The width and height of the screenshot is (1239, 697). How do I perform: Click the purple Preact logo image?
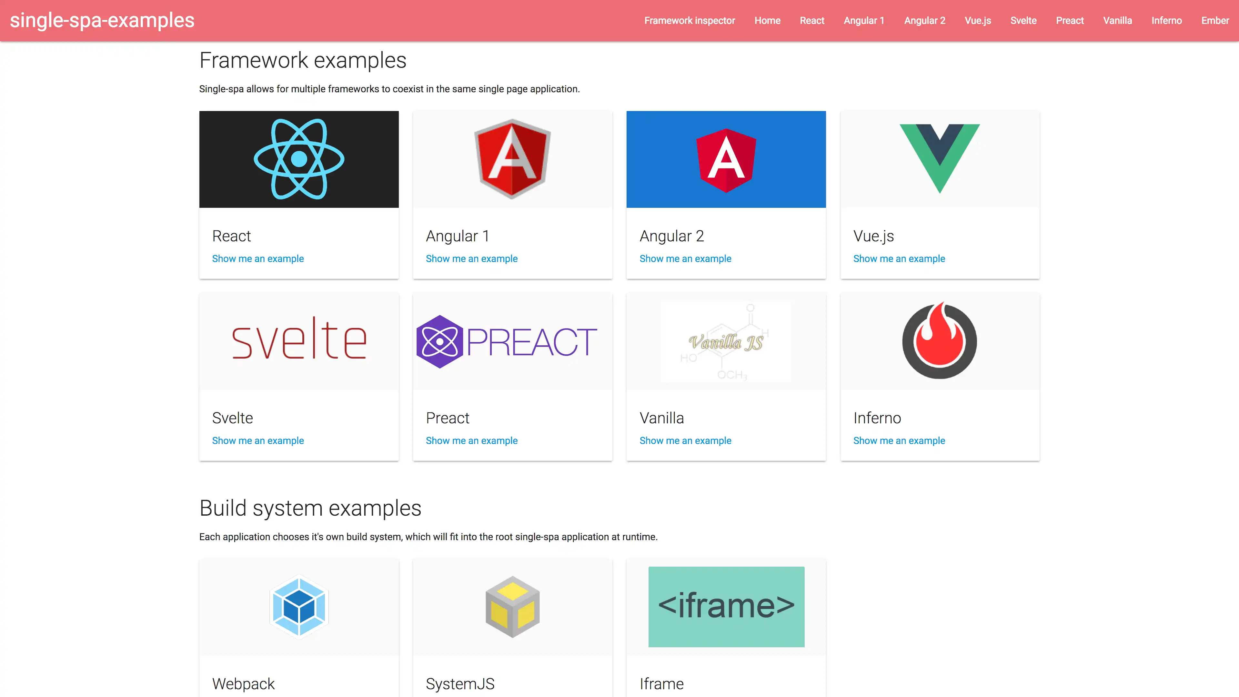tap(507, 341)
